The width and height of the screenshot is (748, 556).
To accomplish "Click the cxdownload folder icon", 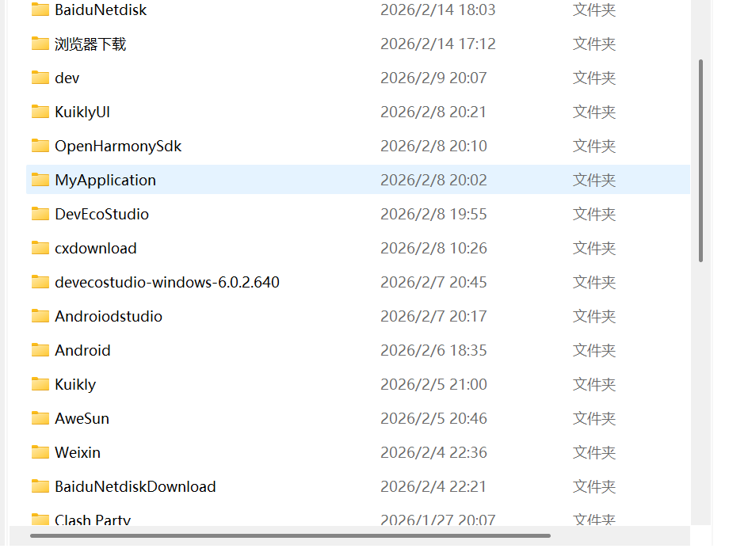I will [40, 248].
